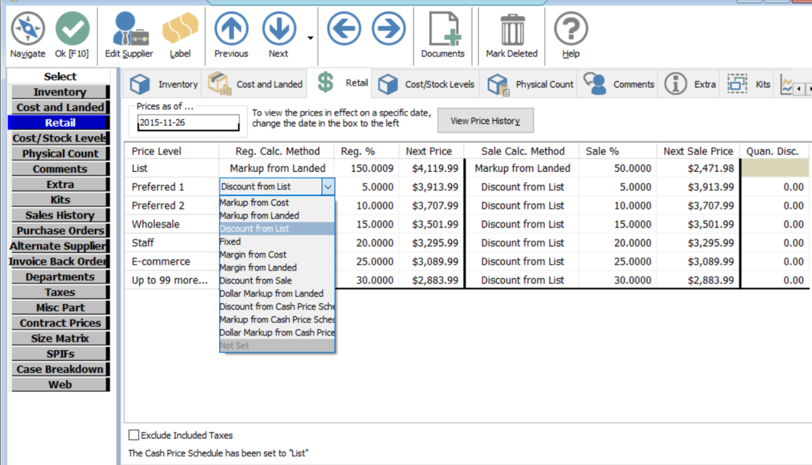Go to Previous record with up arrow
This screenshot has width=812, height=465.
231,29
